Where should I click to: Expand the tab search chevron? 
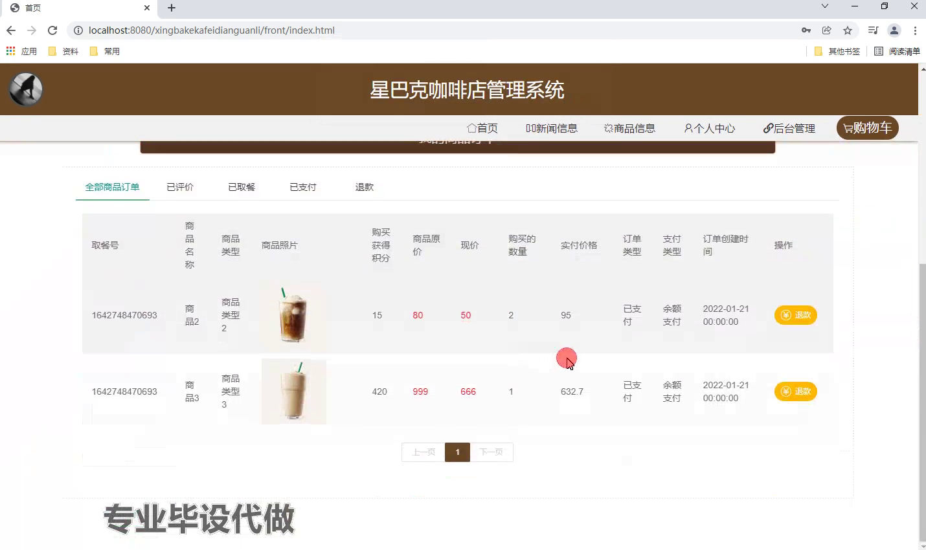(x=824, y=6)
